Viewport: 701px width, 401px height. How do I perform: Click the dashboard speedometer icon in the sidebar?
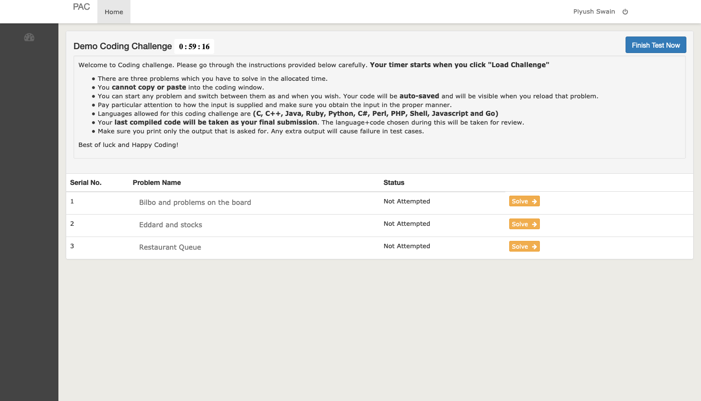click(29, 37)
